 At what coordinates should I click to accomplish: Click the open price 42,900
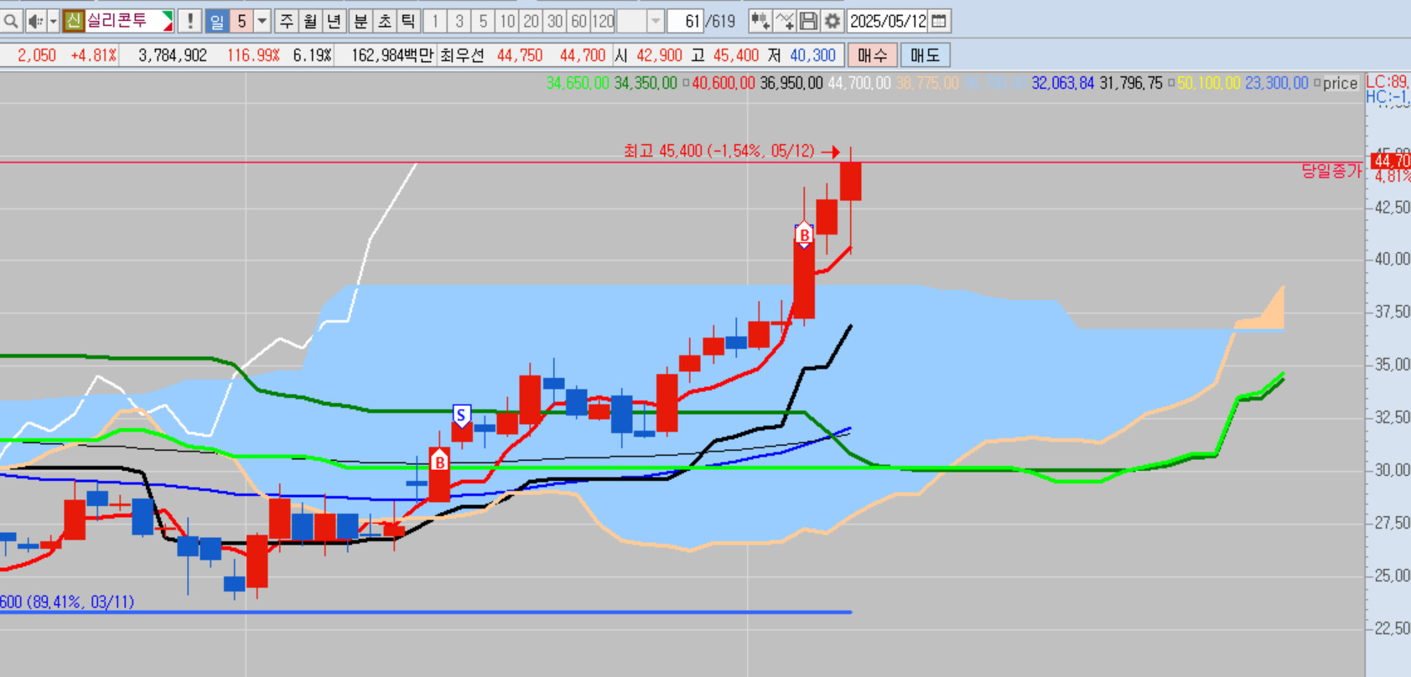[659, 55]
